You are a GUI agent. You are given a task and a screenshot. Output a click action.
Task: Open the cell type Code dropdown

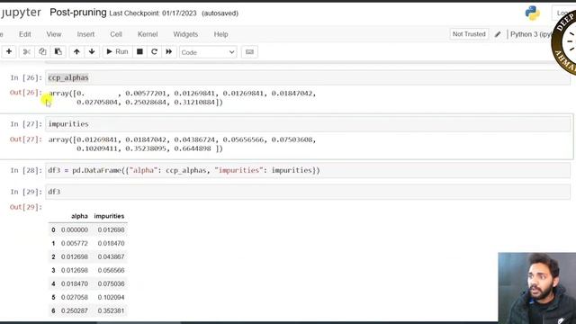(208, 52)
